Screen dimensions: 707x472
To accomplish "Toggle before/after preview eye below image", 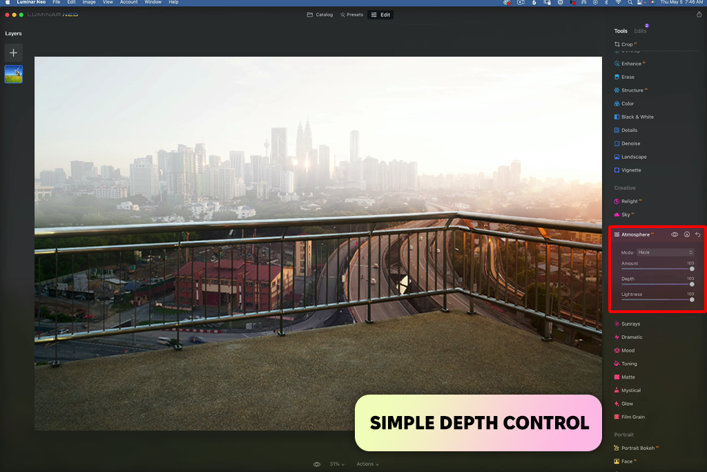I will pyautogui.click(x=317, y=464).
